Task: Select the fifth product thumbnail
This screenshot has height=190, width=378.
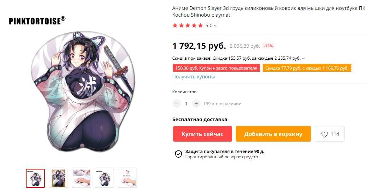Action: point(127,178)
